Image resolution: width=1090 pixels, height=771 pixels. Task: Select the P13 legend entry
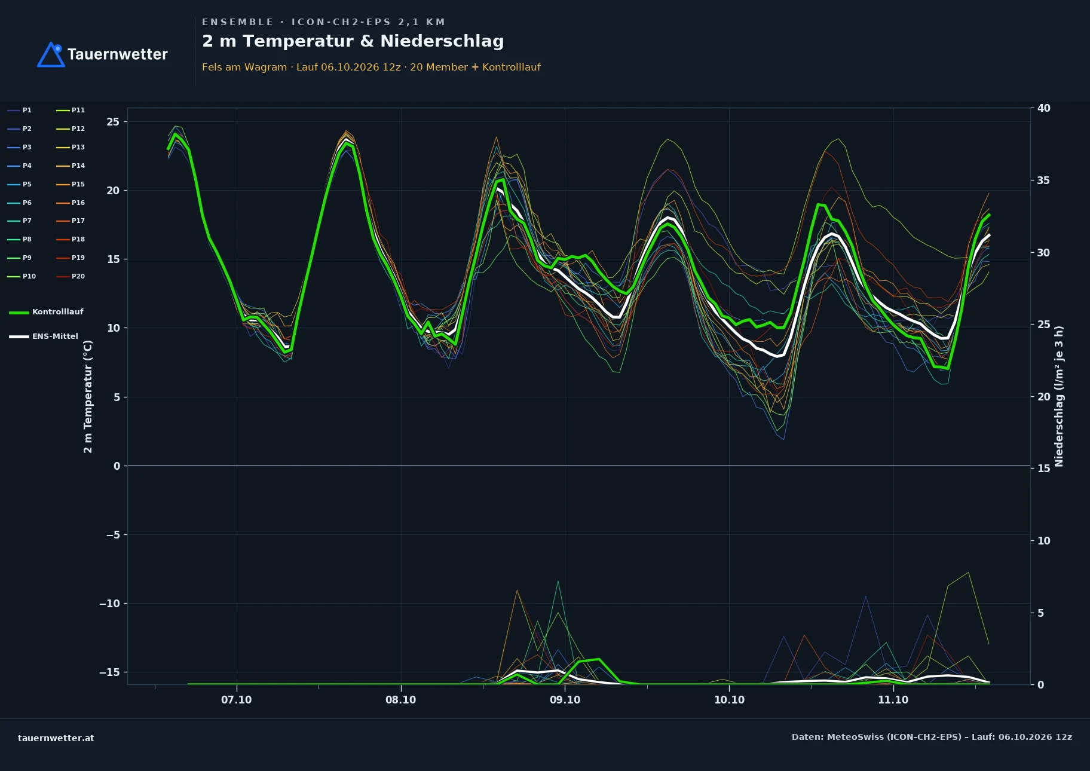71,147
